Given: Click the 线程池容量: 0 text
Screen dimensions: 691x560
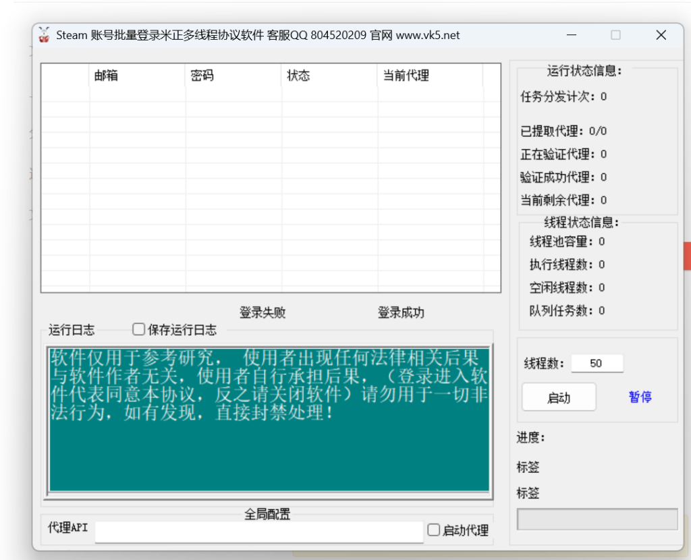Looking at the screenshot, I should coord(567,242).
